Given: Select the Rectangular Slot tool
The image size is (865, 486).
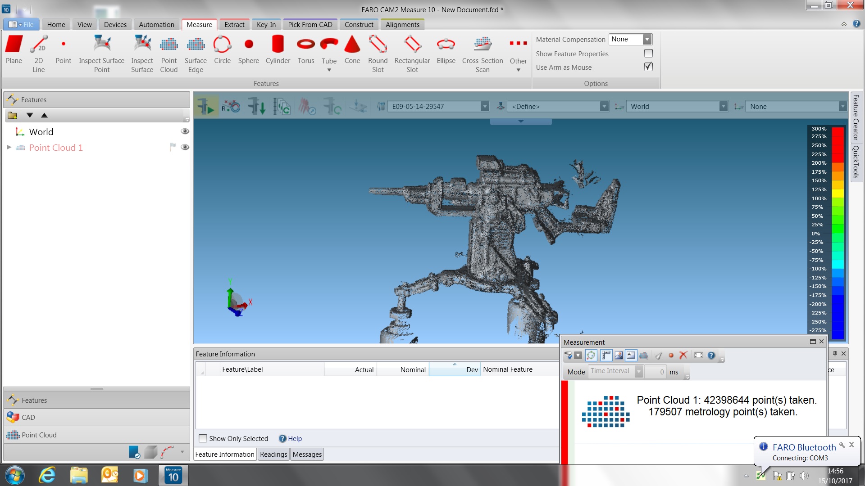Looking at the screenshot, I should pyautogui.click(x=412, y=53).
